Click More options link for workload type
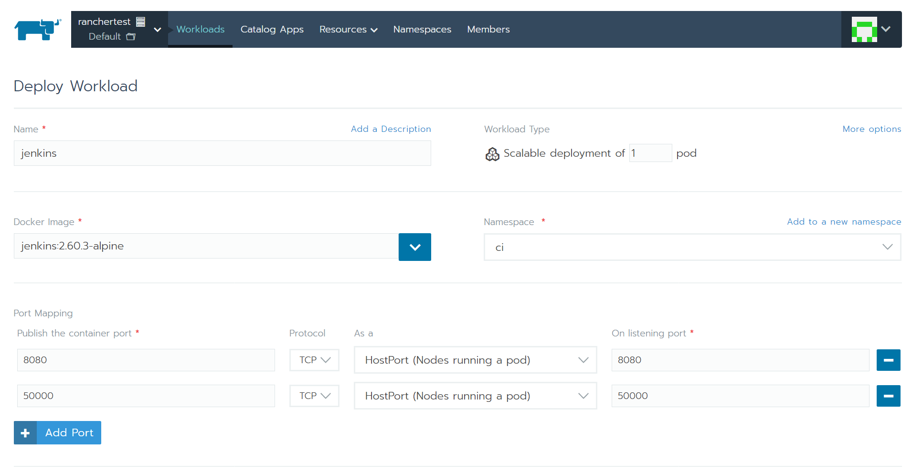The width and height of the screenshot is (912, 475). pyautogui.click(x=872, y=129)
